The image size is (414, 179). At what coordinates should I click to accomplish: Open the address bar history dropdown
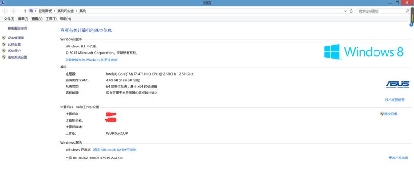click(x=346, y=11)
